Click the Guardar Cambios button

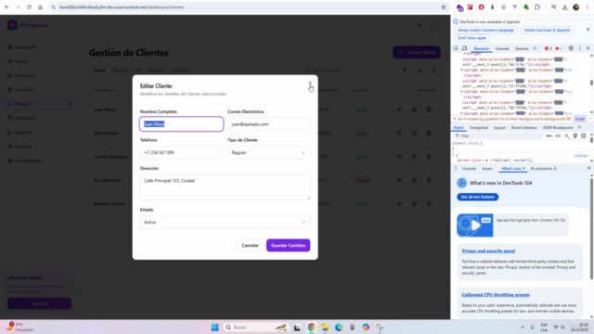point(289,245)
